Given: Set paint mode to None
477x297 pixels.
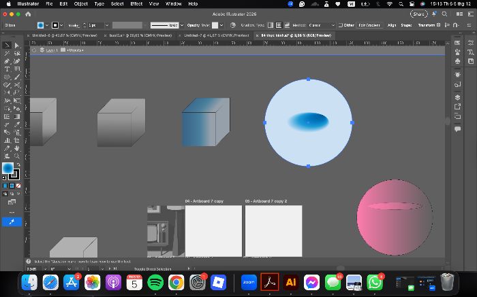Looking at the screenshot, I should click(x=18, y=186).
